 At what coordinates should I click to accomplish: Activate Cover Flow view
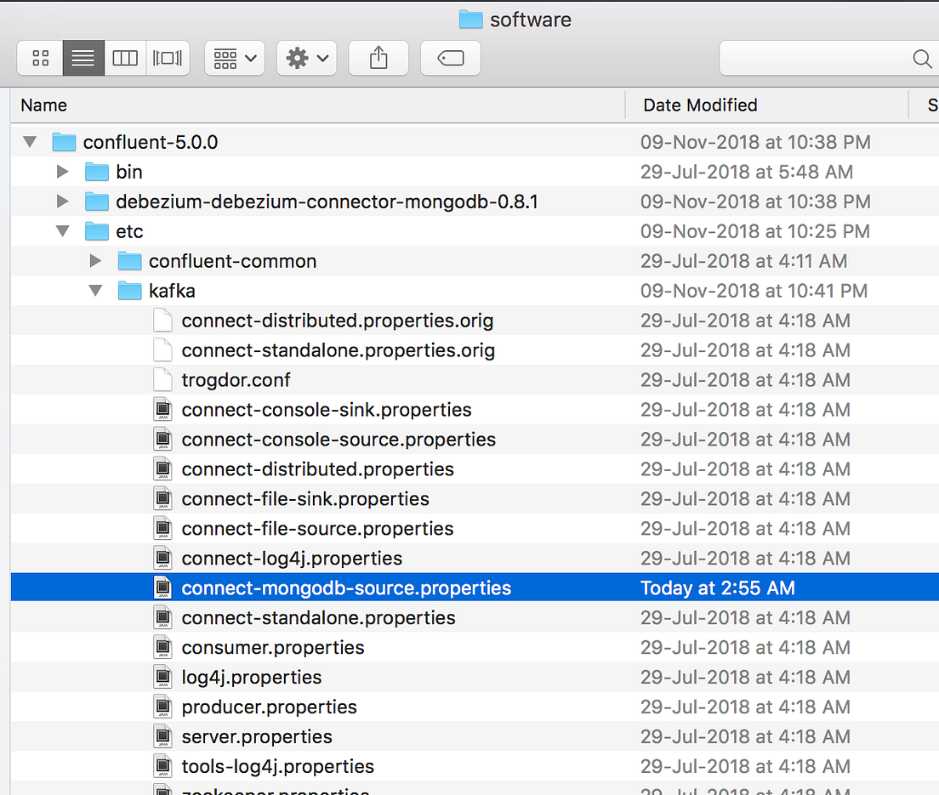click(x=167, y=58)
